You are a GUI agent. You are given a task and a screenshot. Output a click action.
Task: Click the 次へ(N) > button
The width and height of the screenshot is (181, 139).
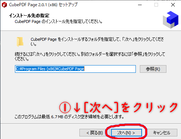126,133
